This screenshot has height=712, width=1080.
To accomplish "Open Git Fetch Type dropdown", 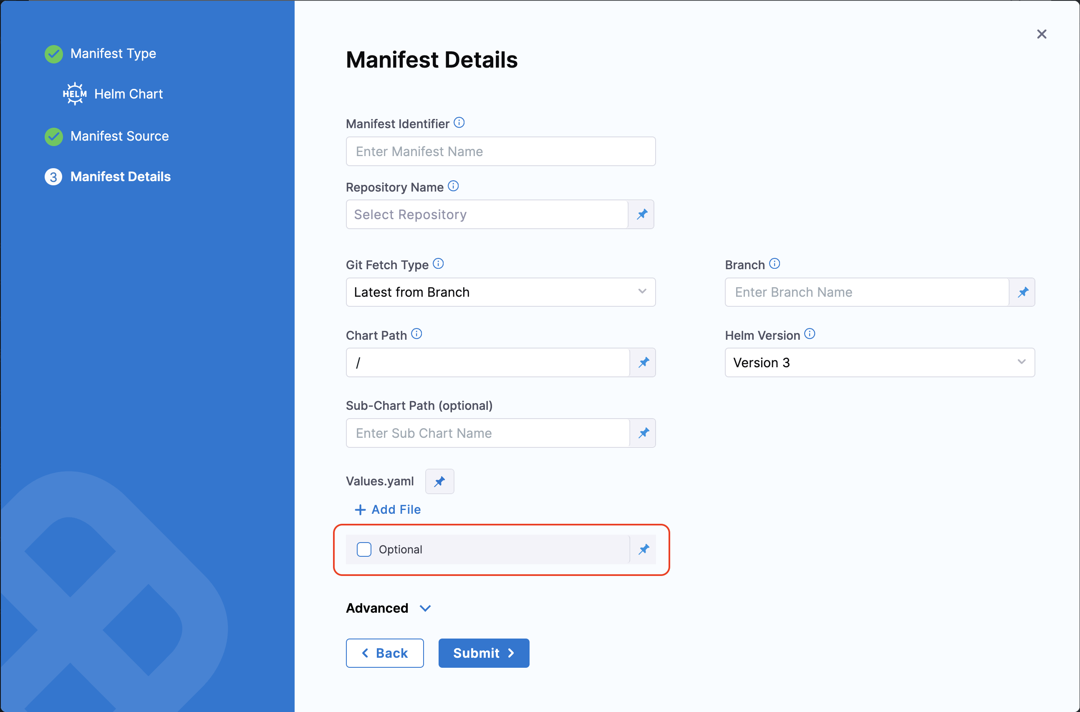I will tap(500, 292).
